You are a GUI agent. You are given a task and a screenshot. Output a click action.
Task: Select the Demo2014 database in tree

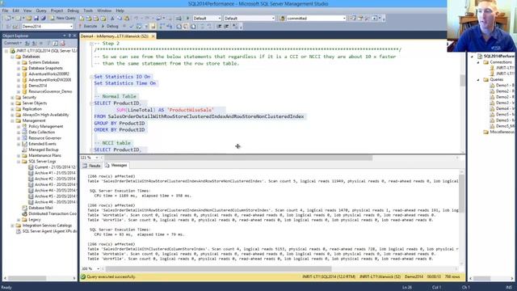38,86
